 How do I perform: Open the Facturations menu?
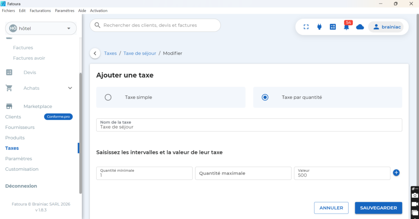click(40, 11)
